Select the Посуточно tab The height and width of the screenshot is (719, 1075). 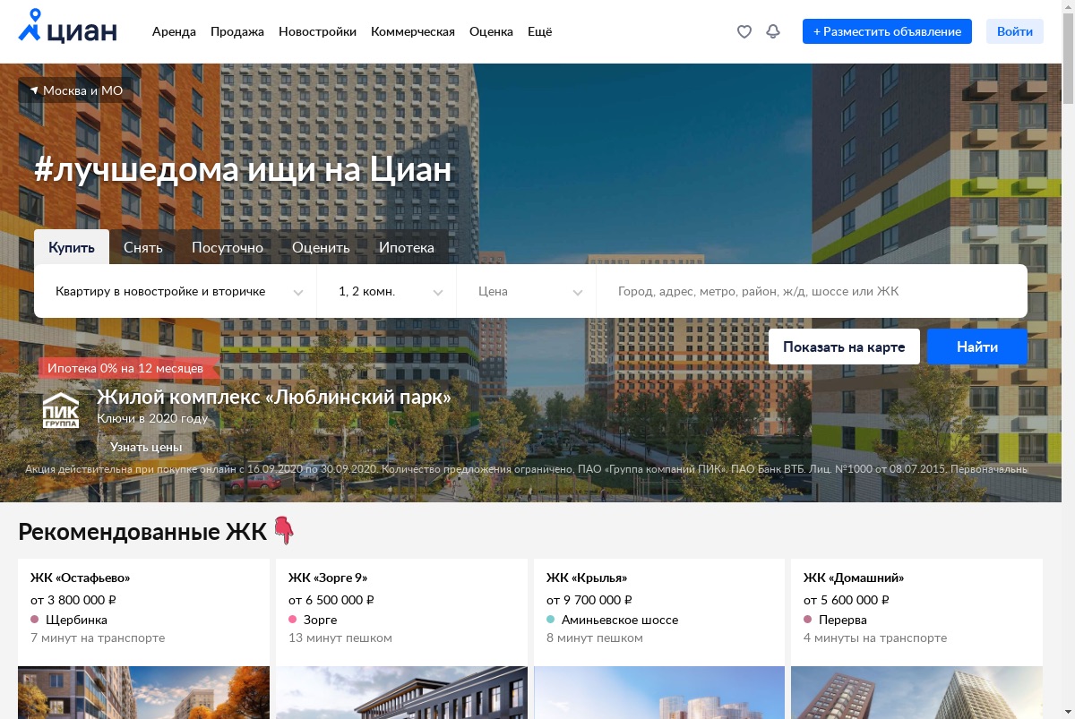[x=228, y=247]
